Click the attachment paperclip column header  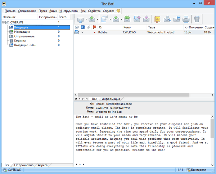point(89,27)
